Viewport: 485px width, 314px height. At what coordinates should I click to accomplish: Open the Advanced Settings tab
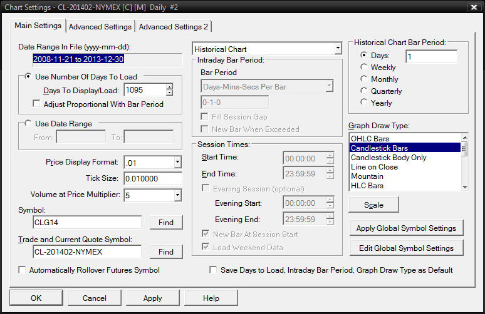[x=100, y=27]
